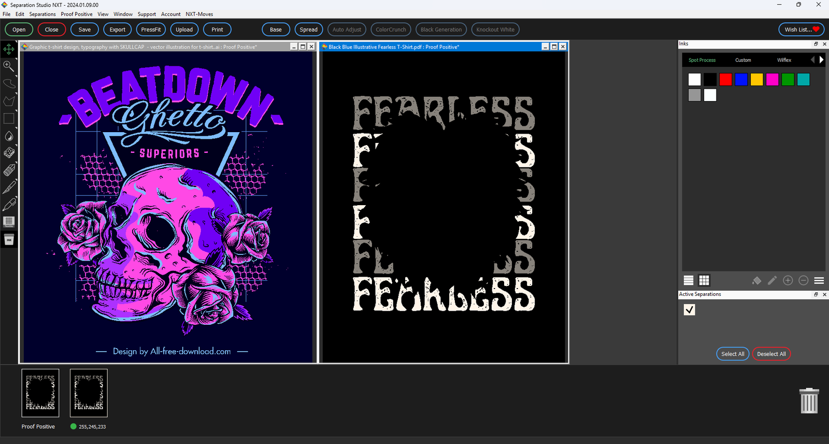Click the pencil edit ink icon

tap(772, 280)
